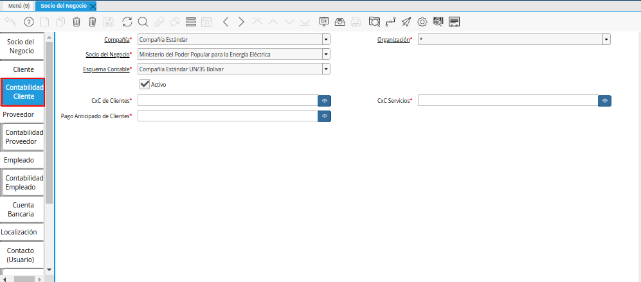Switch to the Menú (9) tab
641x282 pixels.
click(x=19, y=6)
